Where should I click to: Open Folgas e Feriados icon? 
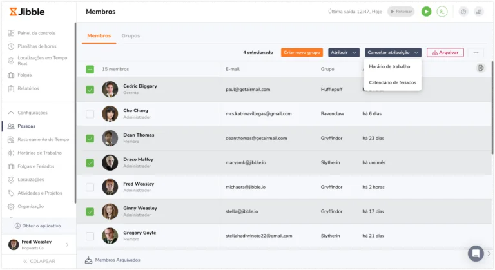[x=11, y=166]
